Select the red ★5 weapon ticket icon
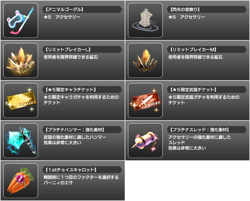 tap(145, 100)
